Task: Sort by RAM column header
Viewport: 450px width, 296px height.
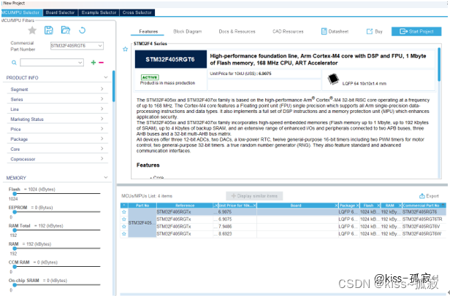Action: pyautogui.click(x=391, y=206)
